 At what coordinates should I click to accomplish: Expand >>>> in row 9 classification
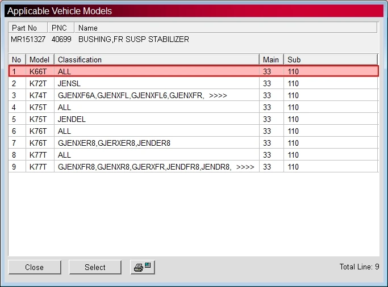click(245, 167)
